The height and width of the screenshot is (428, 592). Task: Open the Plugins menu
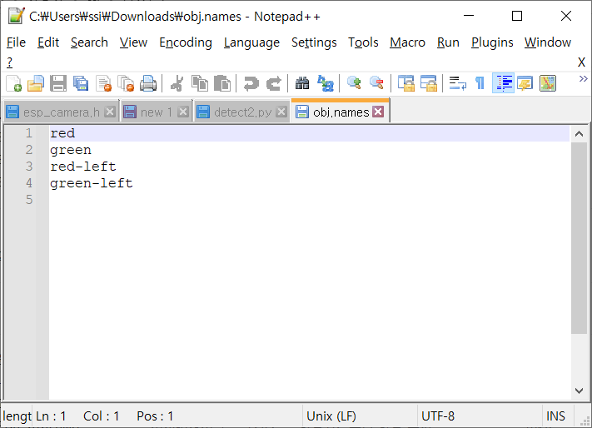click(x=492, y=42)
